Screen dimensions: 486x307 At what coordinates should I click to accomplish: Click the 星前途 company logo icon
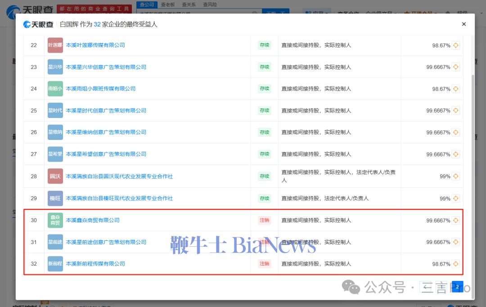(55, 242)
